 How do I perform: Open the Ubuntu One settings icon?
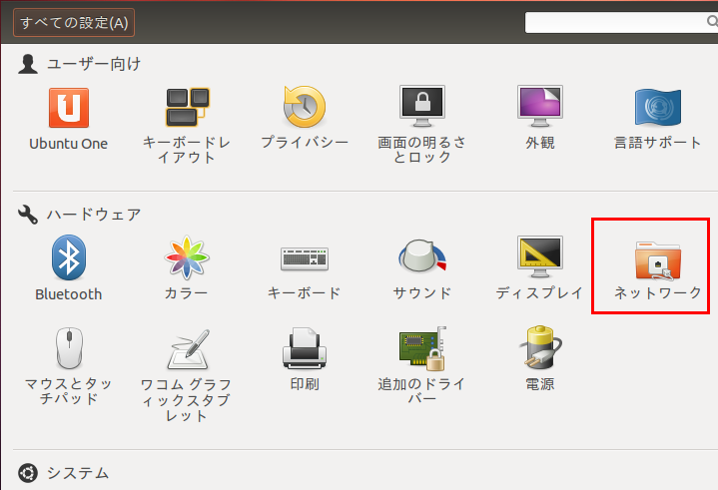point(69,108)
